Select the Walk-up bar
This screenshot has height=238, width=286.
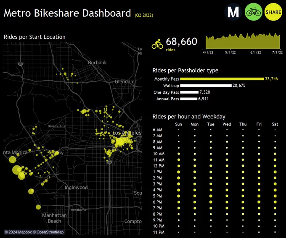206,85
